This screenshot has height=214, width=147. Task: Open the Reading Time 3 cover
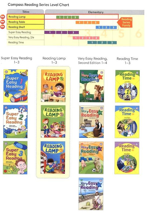pyautogui.click(x=127, y=158)
